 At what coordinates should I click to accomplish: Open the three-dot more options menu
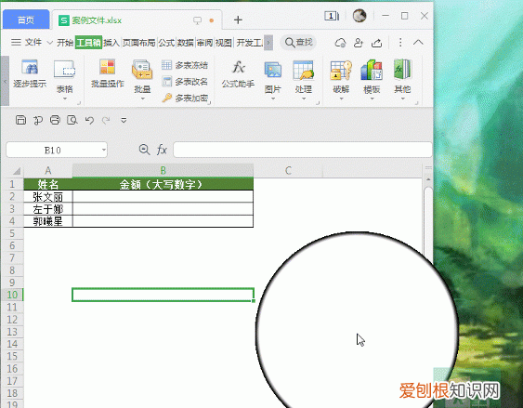(x=400, y=43)
